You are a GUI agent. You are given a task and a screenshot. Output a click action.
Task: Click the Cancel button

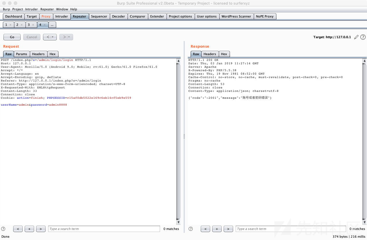[32, 37]
